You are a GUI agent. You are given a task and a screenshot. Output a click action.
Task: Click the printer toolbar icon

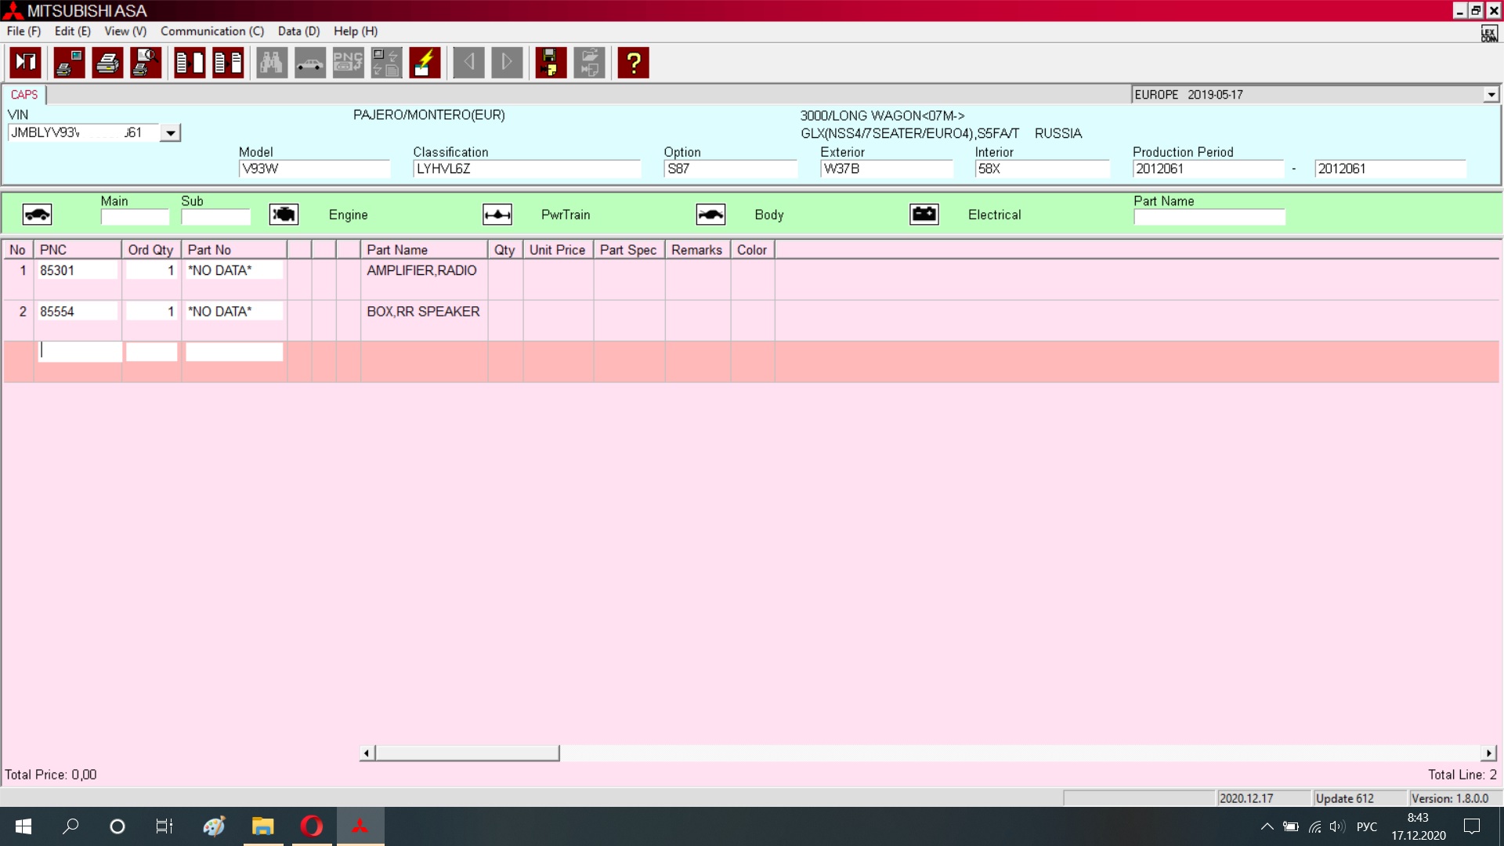107,63
